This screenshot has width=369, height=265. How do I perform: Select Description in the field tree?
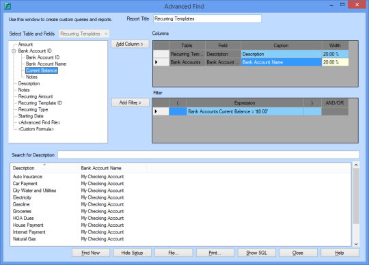point(29,83)
